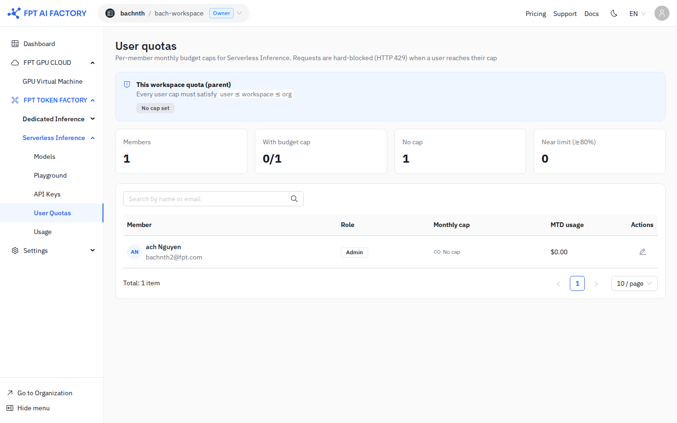Click the No cap stat card
The height and width of the screenshot is (423, 677).
click(x=460, y=151)
